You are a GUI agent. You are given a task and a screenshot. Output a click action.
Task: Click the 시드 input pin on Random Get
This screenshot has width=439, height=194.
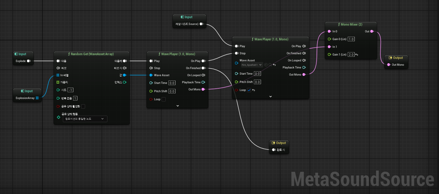pos(58,90)
